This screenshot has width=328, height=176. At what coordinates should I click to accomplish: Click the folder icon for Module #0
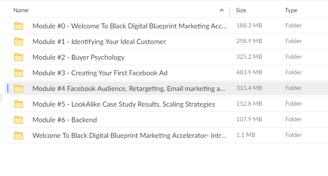19,26
